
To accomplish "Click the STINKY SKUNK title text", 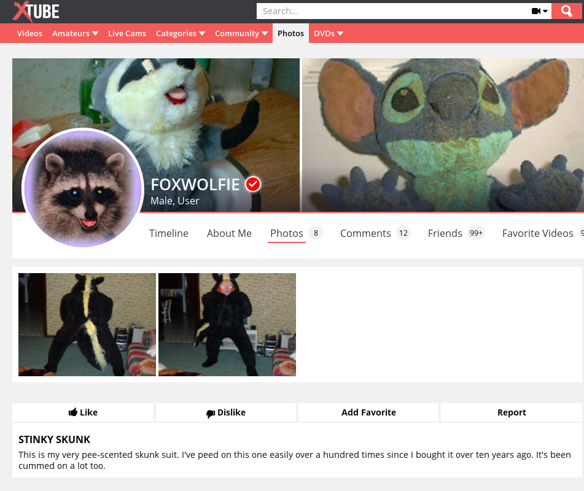I will coord(55,439).
